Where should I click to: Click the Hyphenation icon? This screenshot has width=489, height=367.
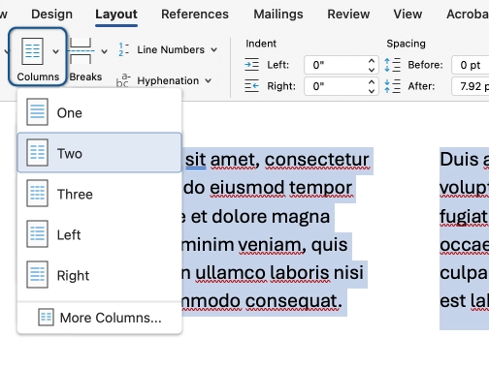pos(123,80)
